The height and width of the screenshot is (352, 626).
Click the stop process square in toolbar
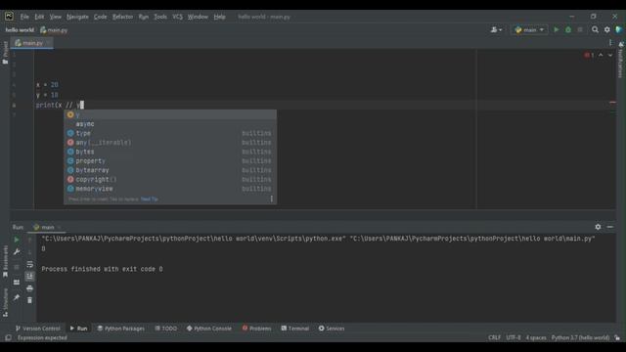click(580, 29)
